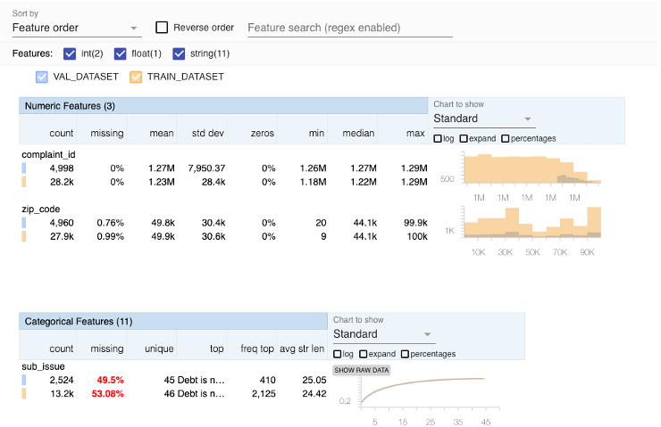This screenshot has width=661, height=427.
Task: Enable percentages for numeric charts
Action: click(x=505, y=138)
